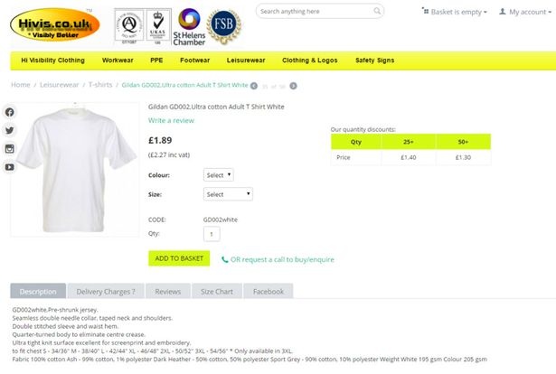Open the Delivery Charges tab
The height and width of the screenshot is (374, 556).
pyautogui.click(x=106, y=292)
